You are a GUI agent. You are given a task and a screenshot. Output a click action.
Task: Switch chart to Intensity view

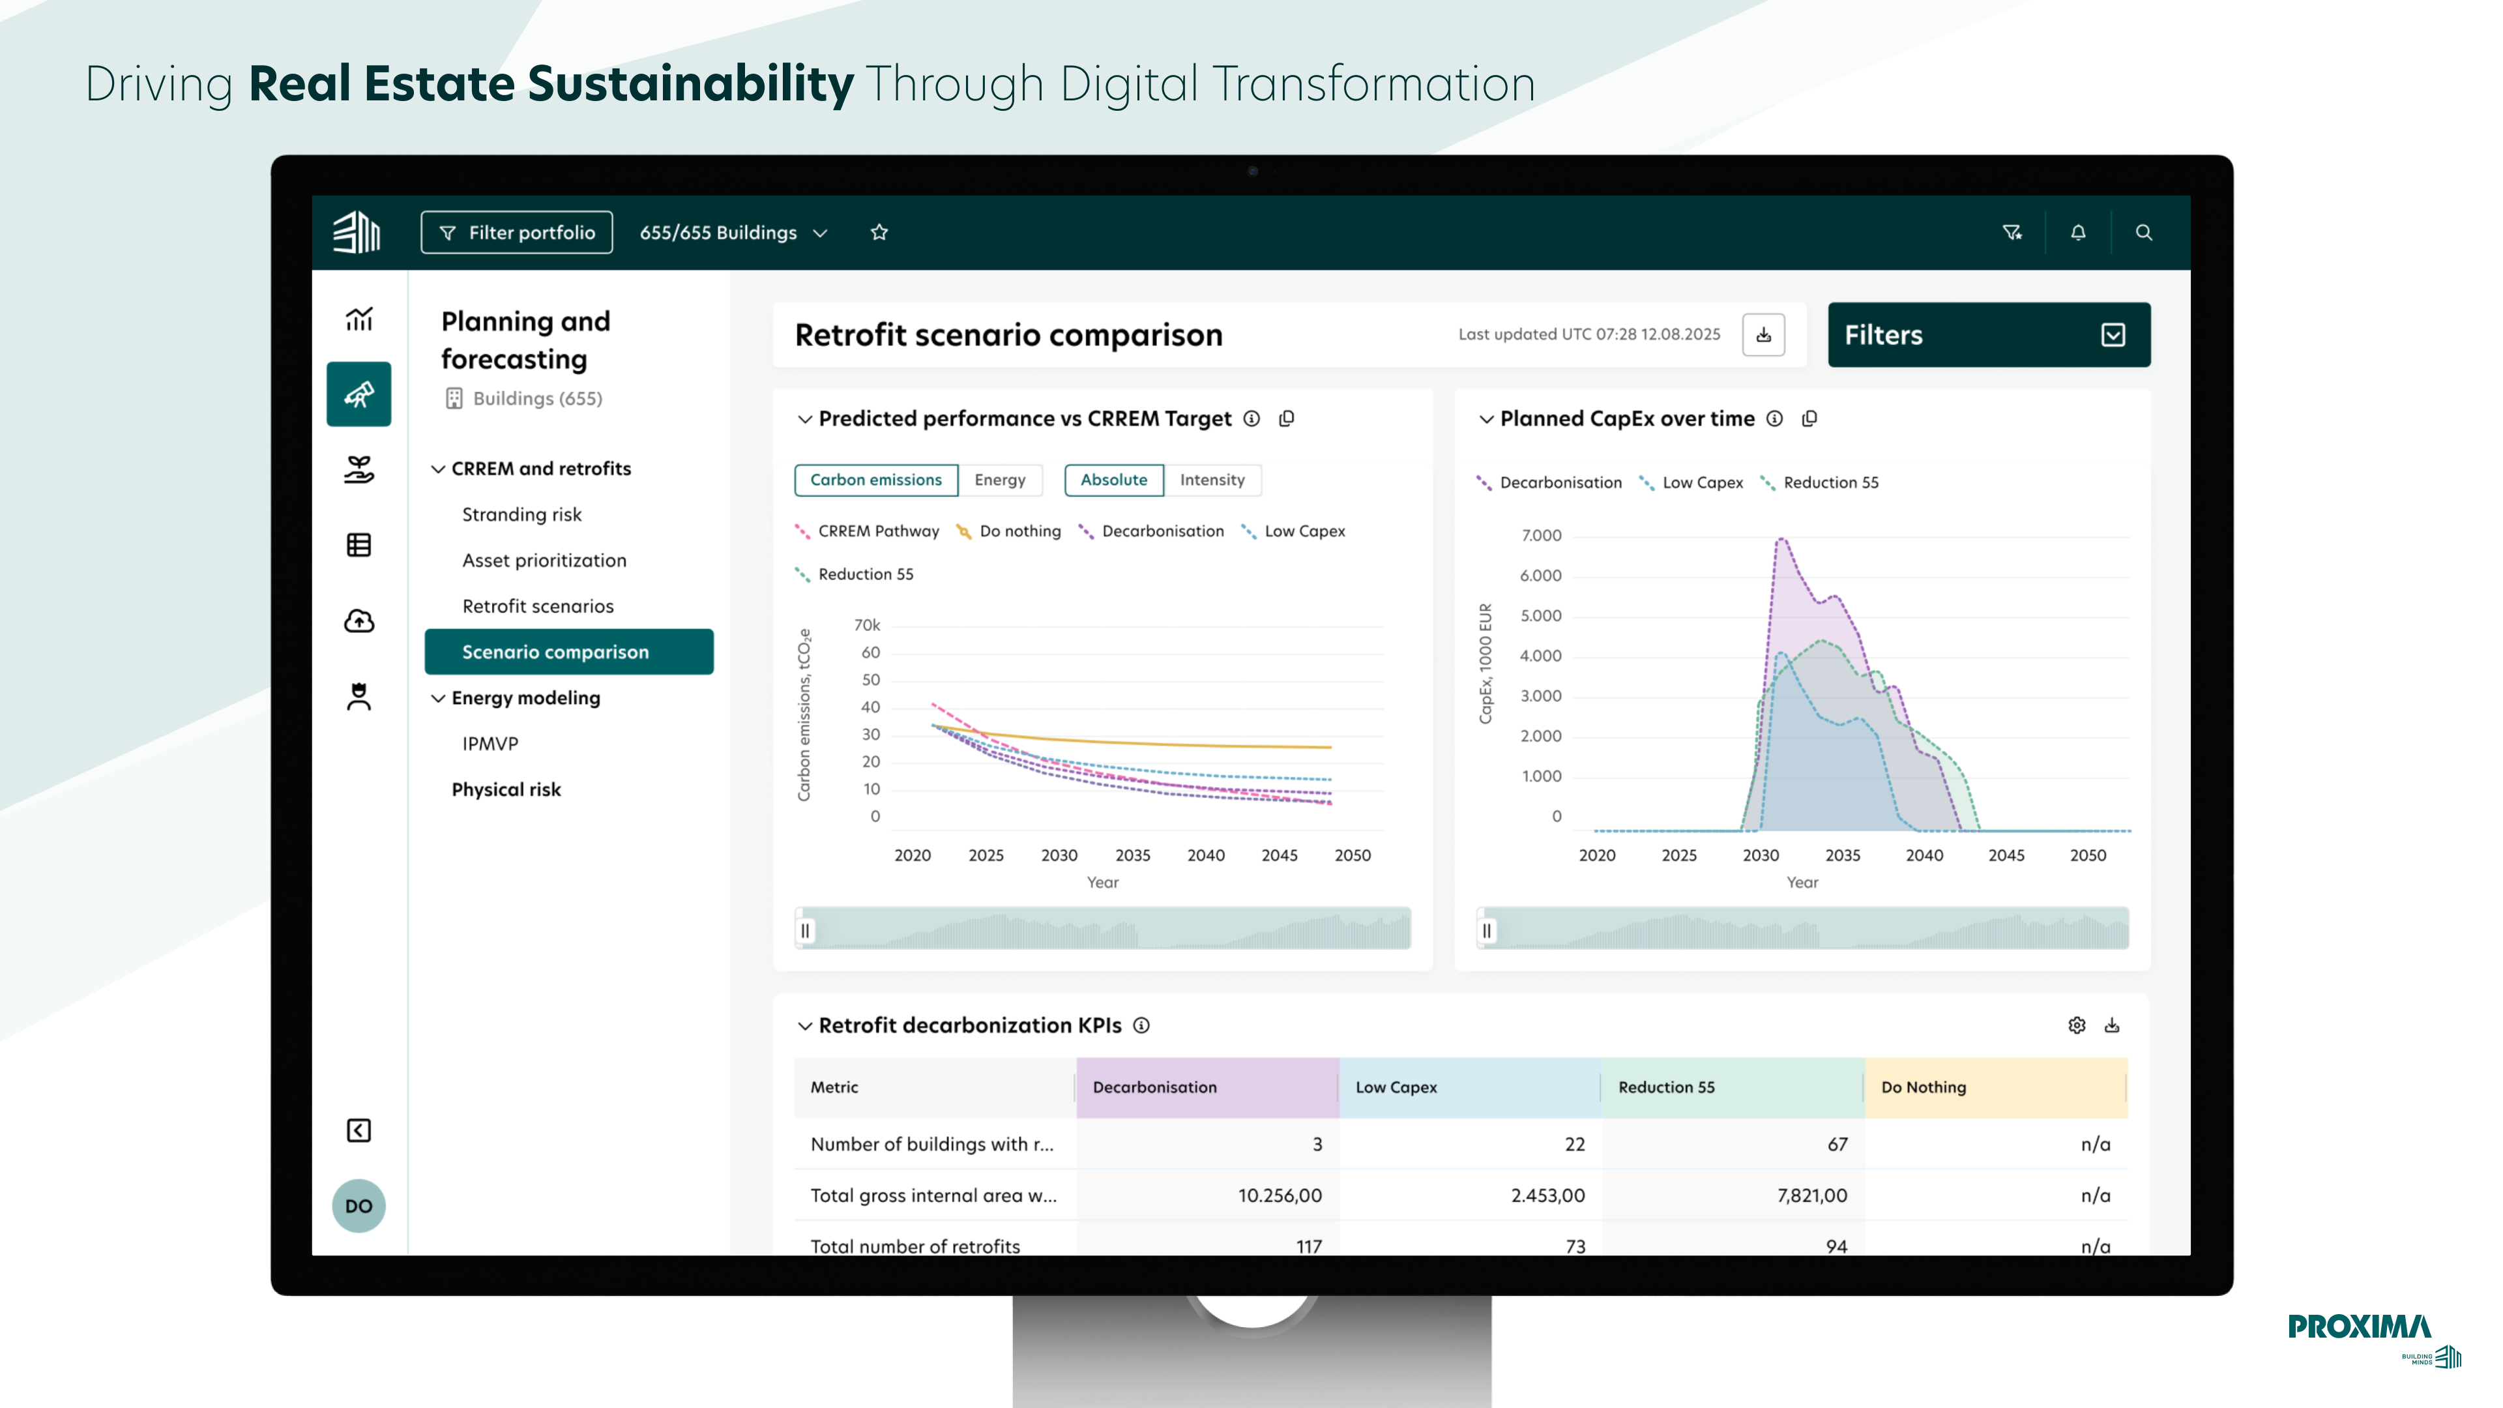click(1212, 480)
